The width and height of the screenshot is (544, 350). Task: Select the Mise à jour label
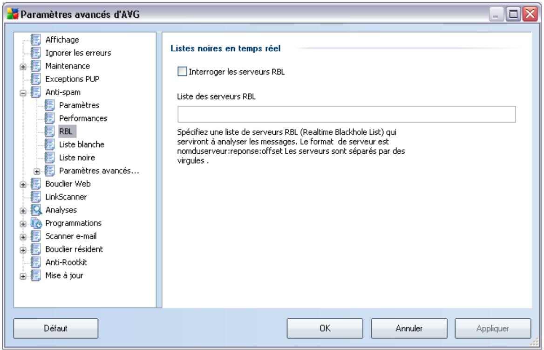[64, 275]
